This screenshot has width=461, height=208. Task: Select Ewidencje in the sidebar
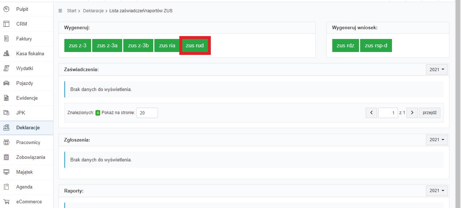(x=26, y=98)
